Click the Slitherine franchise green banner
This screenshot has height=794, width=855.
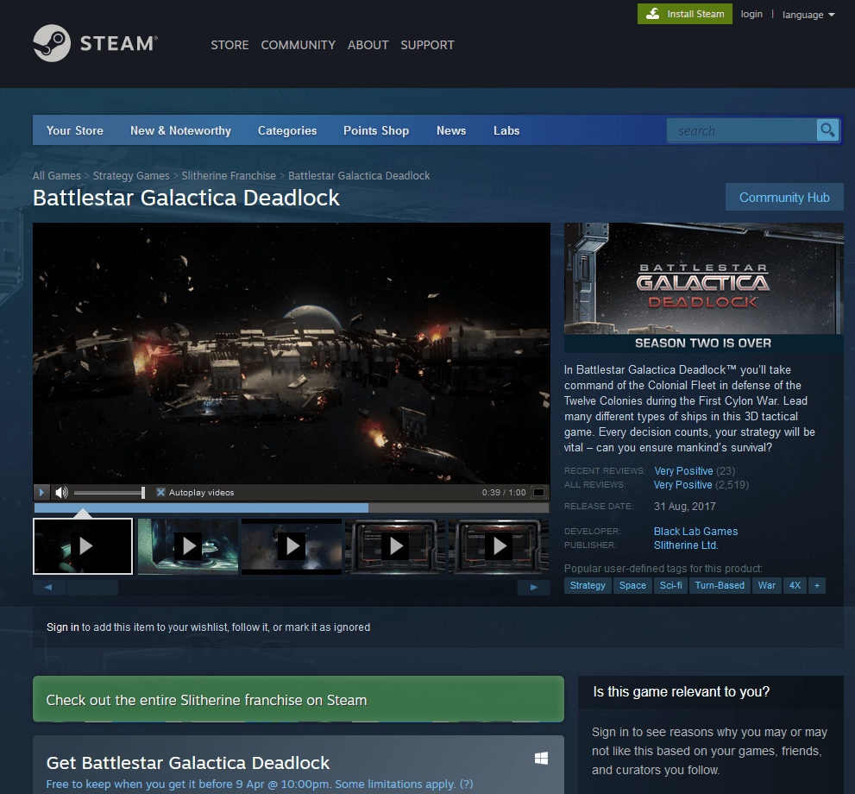[299, 699]
